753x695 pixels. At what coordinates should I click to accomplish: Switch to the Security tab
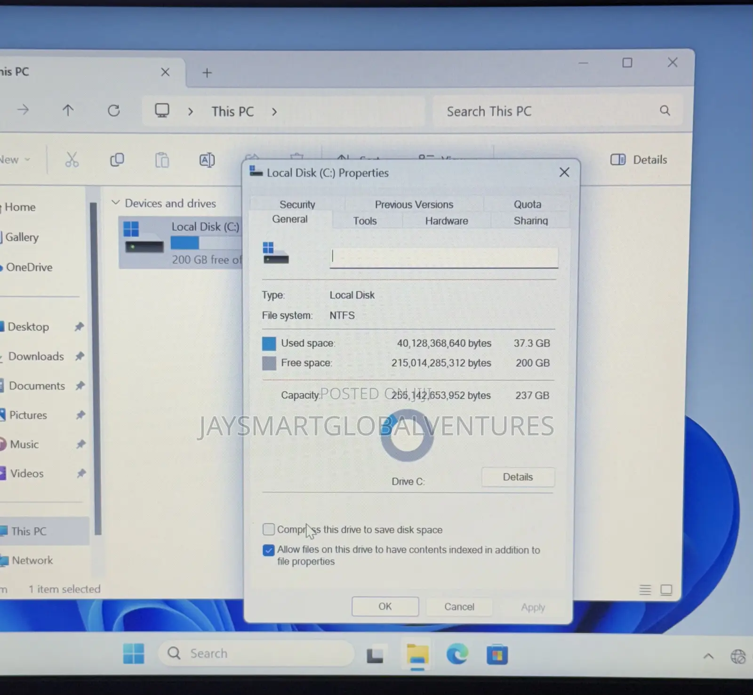pos(297,204)
